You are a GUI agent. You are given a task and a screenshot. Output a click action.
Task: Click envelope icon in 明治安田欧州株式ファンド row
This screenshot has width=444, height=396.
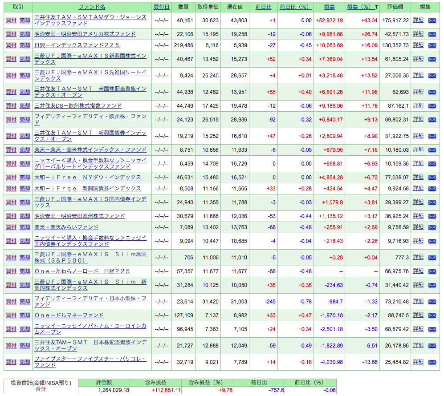coord(432,217)
